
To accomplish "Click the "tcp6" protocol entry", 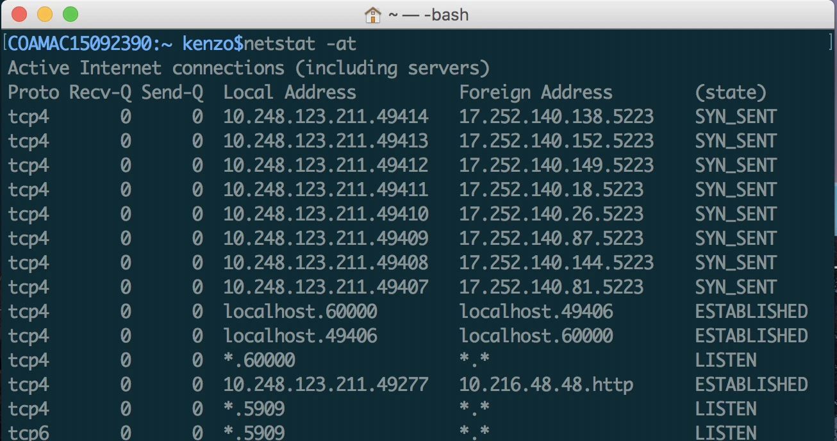I will coord(28,432).
